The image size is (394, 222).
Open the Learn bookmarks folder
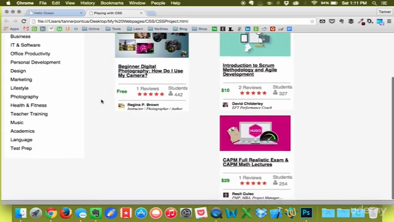pos(135,29)
